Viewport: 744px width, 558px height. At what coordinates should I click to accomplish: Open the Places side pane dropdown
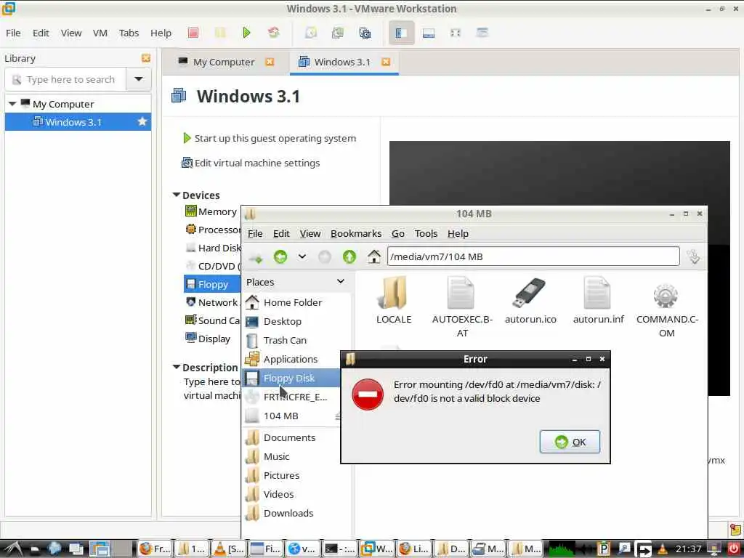341,282
